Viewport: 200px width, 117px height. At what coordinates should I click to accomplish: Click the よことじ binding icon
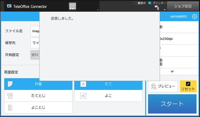(x=10, y=108)
